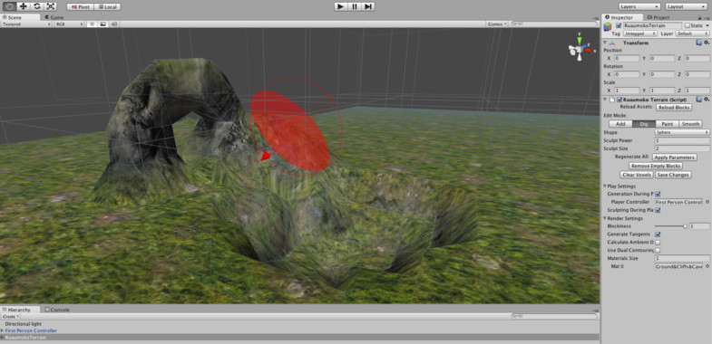Select the Hand tool in toolbar

pyautogui.click(x=10, y=7)
